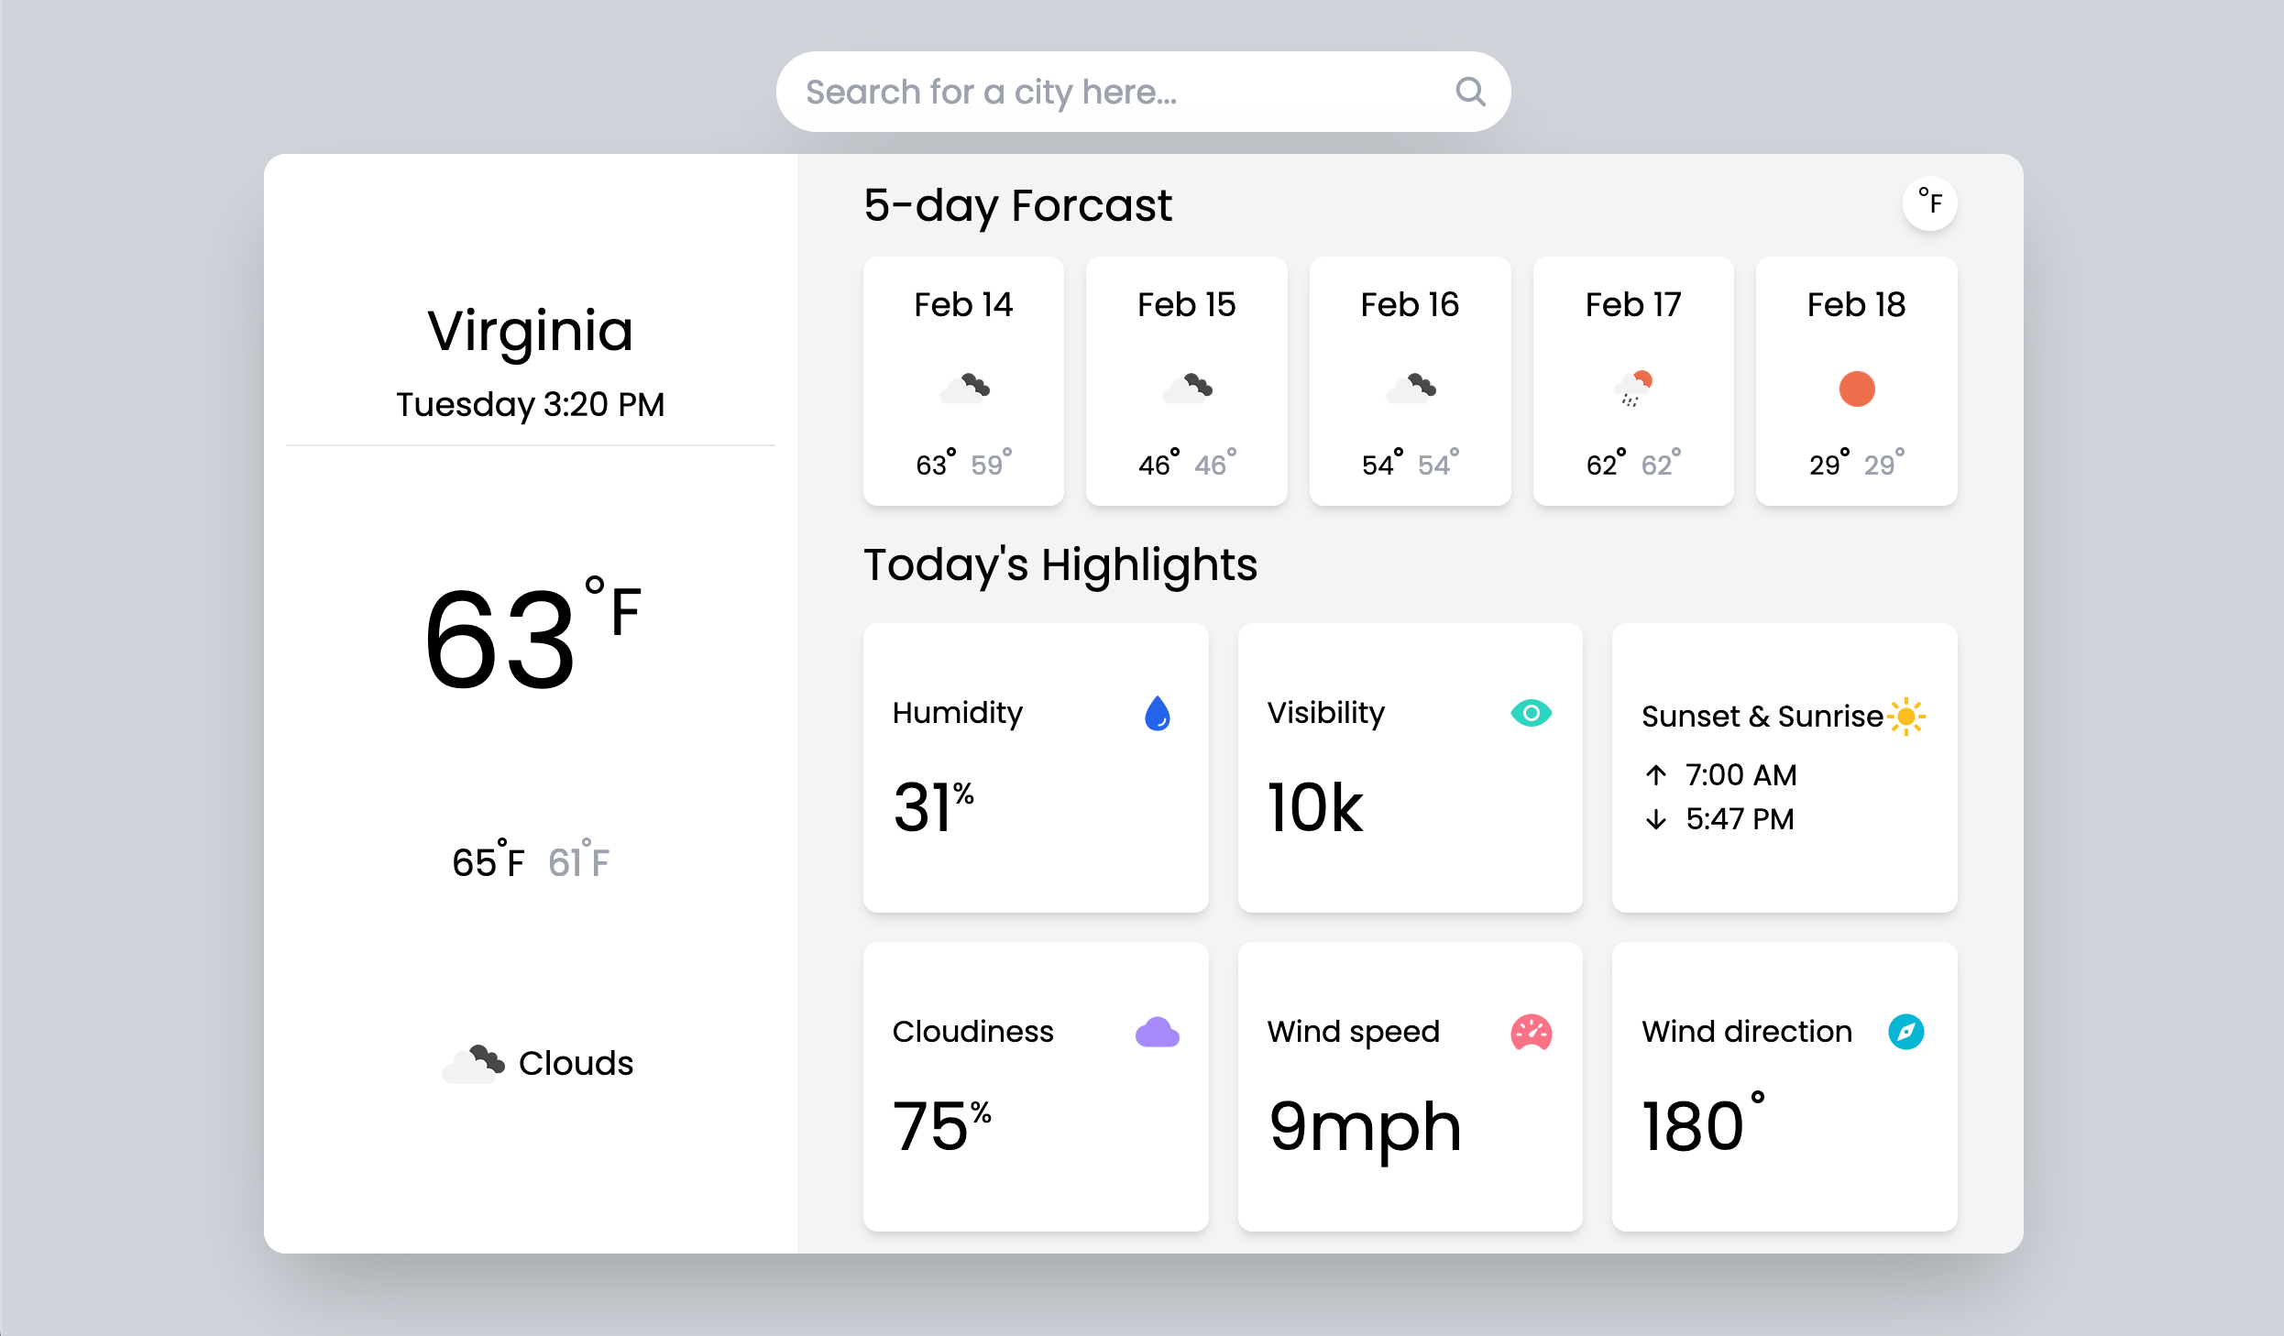This screenshot has width=2284, height=1336.
Task: Open the Feb 15 forecast card
Action: 1186,381
